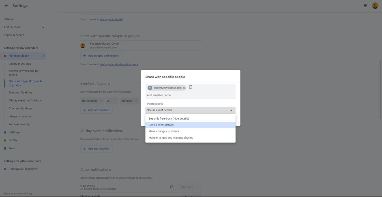The height and width of the screenshot is (197, 382).
Task: Expand the Add calendar menu
Action: coord(43,27)
